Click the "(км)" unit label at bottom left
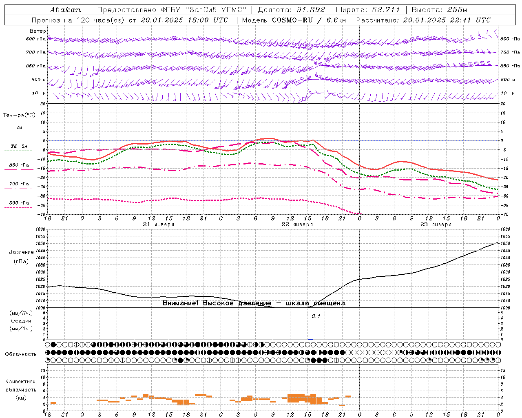The width and height of the screenshot is (522, 418). pyautogui.click(x=21, y=398)
